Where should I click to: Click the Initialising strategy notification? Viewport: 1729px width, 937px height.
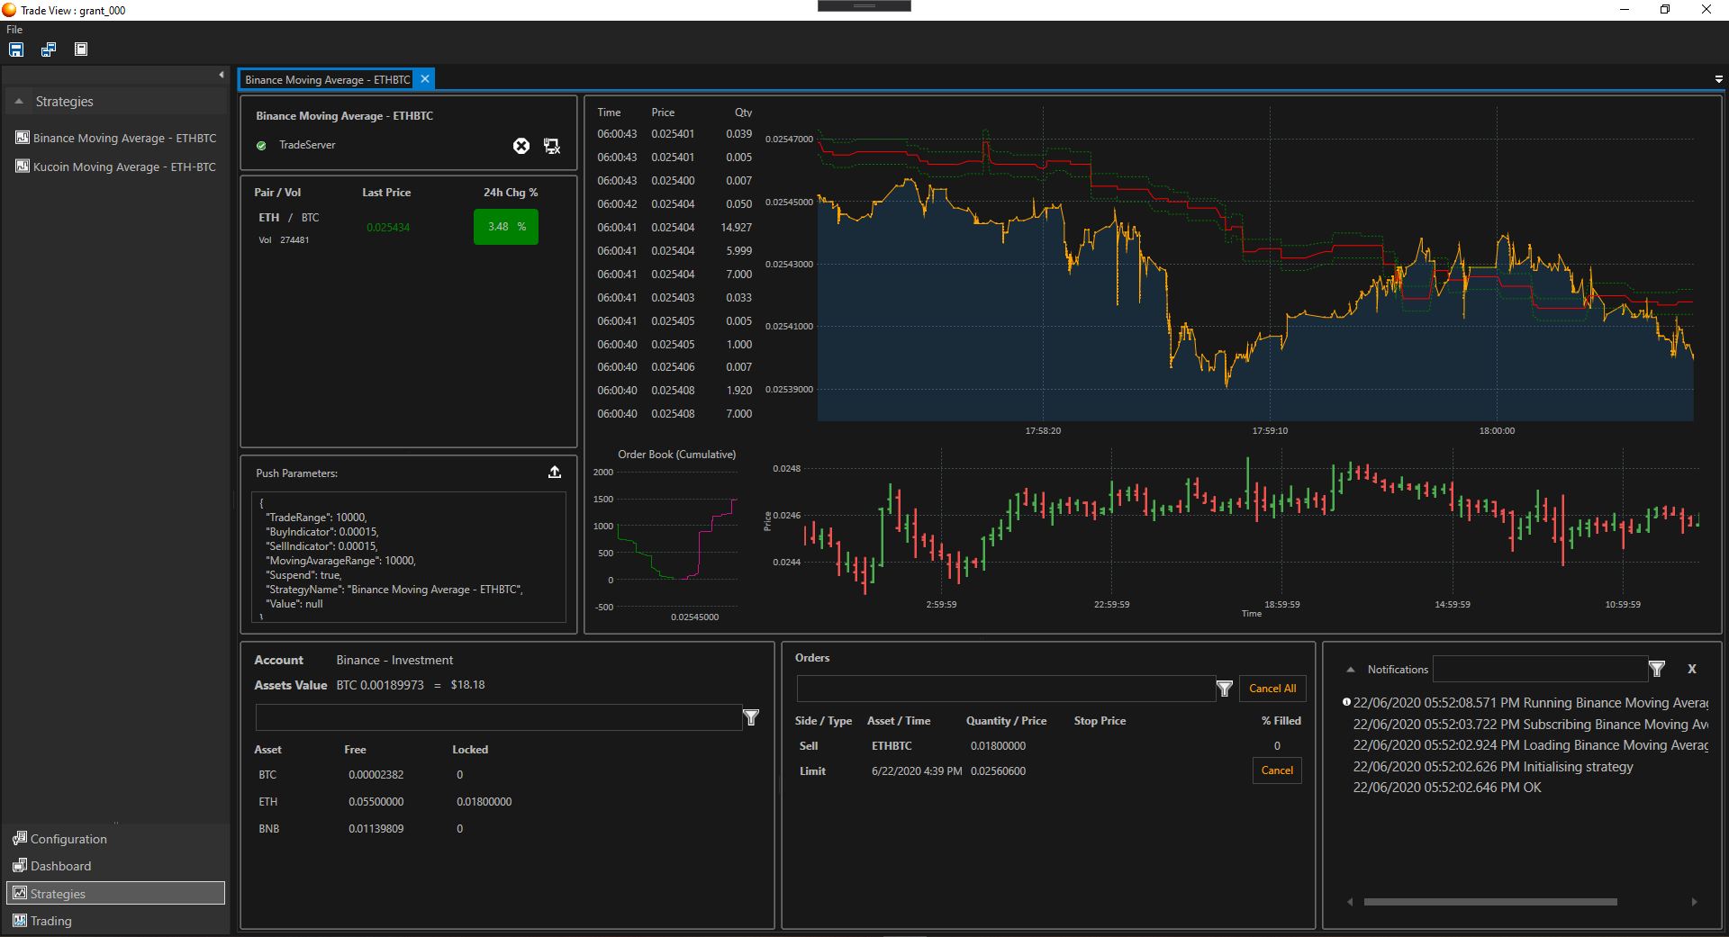coord(1493,767)
